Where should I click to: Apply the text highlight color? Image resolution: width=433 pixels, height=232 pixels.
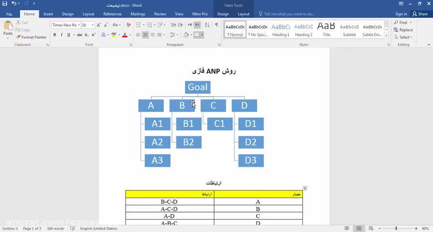[x=114, y=35]
